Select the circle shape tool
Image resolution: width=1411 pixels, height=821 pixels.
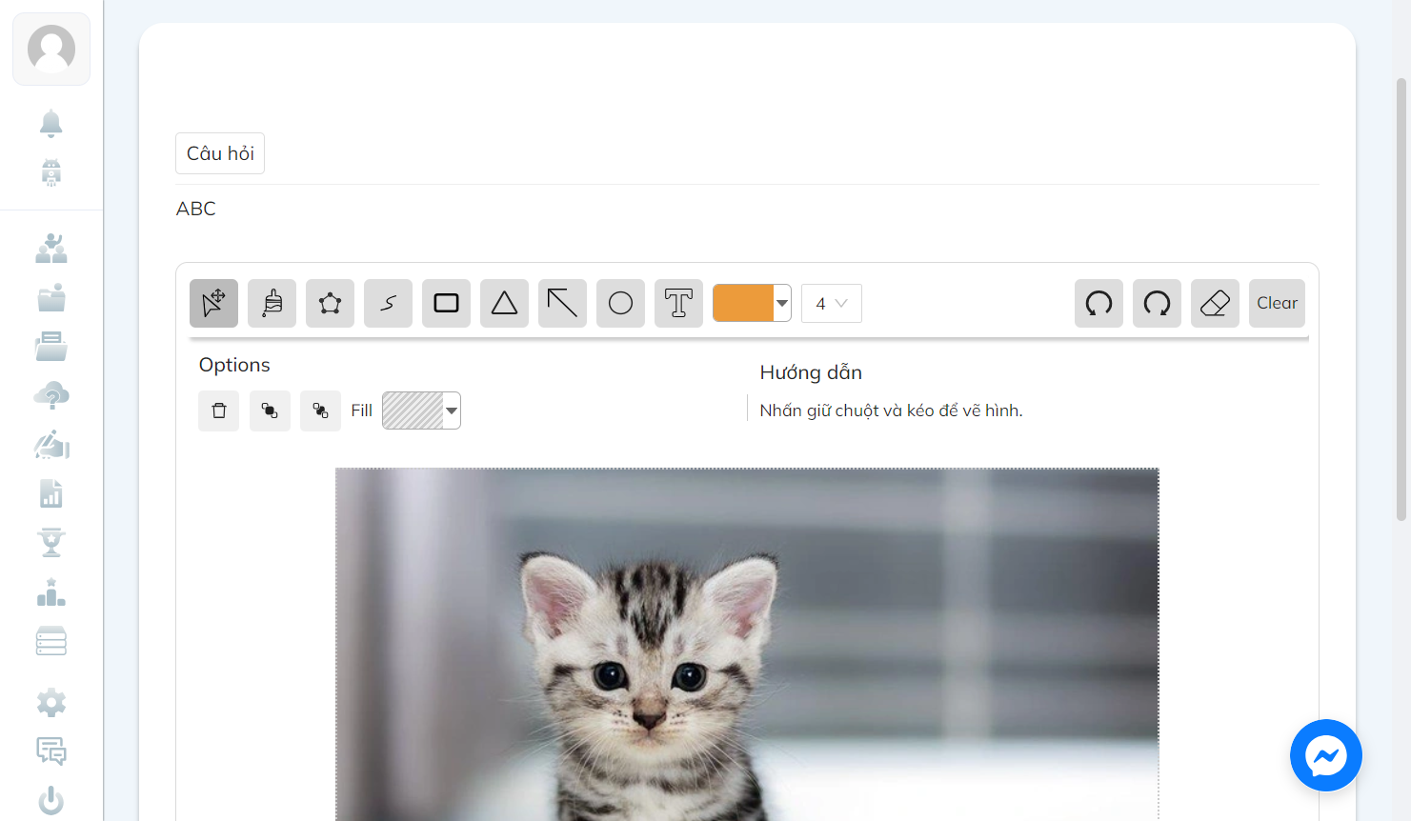620,303
